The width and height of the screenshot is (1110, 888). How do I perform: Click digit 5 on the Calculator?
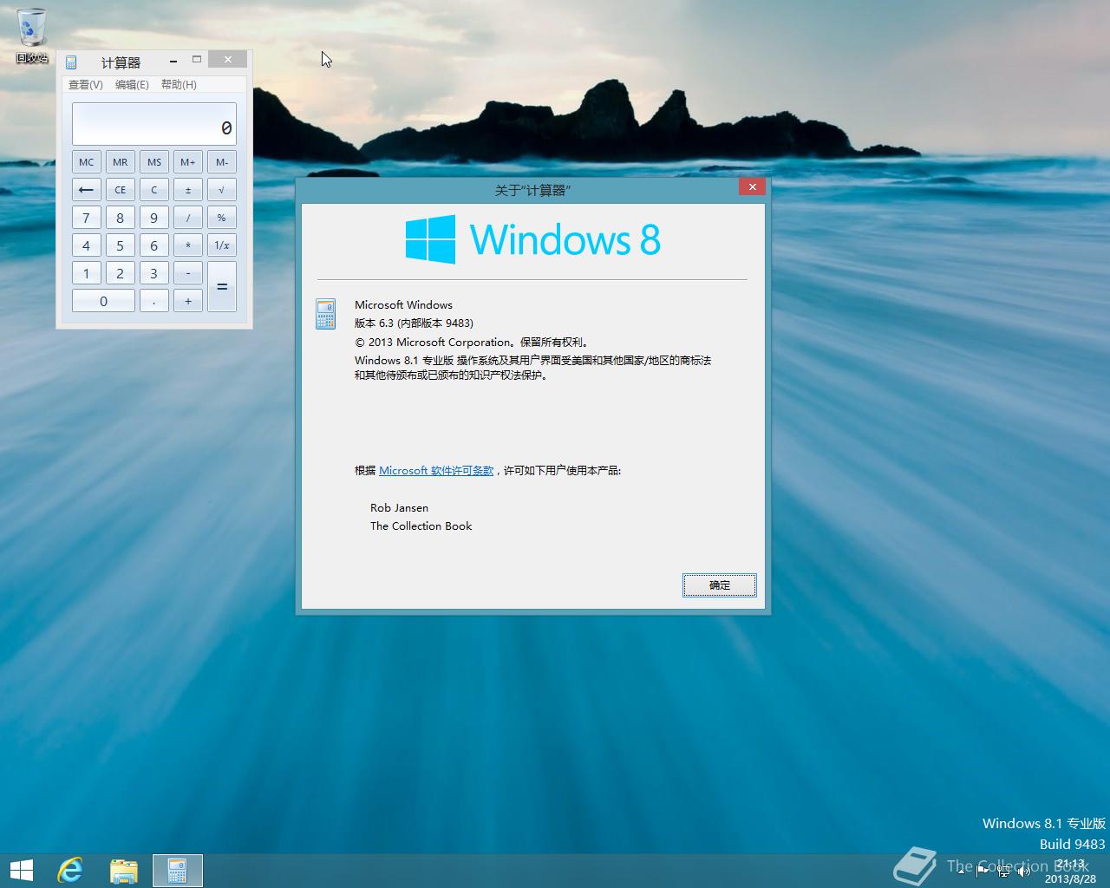[x=121, y=245]
